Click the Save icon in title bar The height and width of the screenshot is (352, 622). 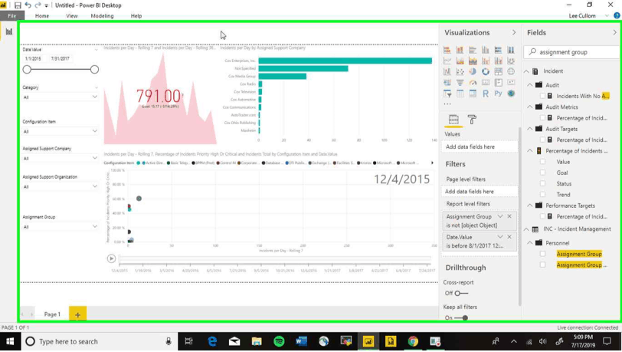pos(18,5)
